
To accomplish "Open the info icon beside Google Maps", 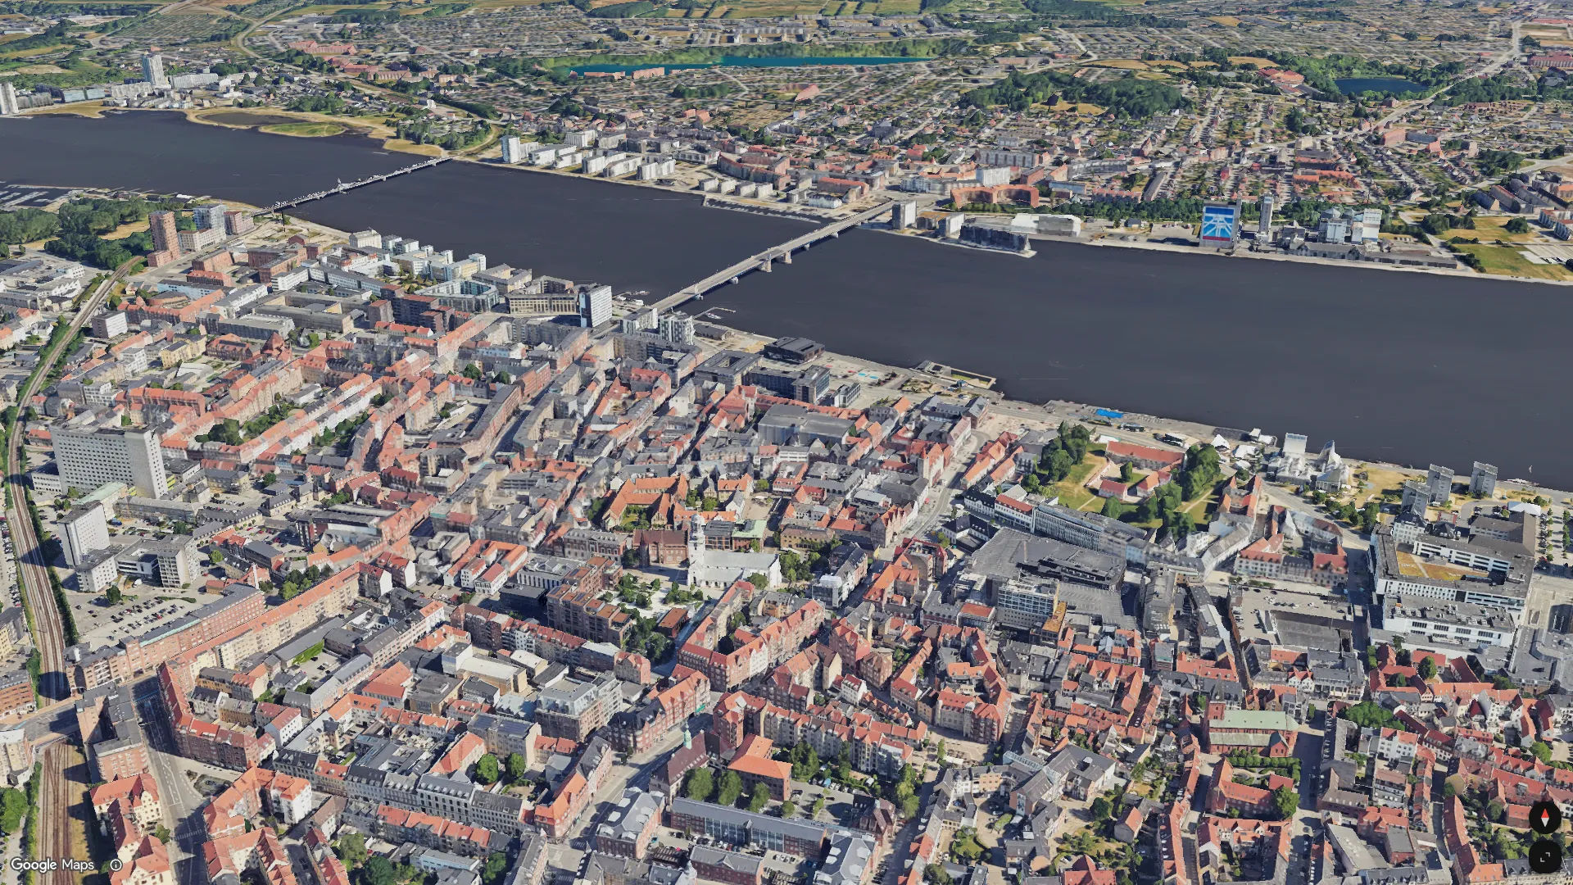I will (x=116, y=865).
